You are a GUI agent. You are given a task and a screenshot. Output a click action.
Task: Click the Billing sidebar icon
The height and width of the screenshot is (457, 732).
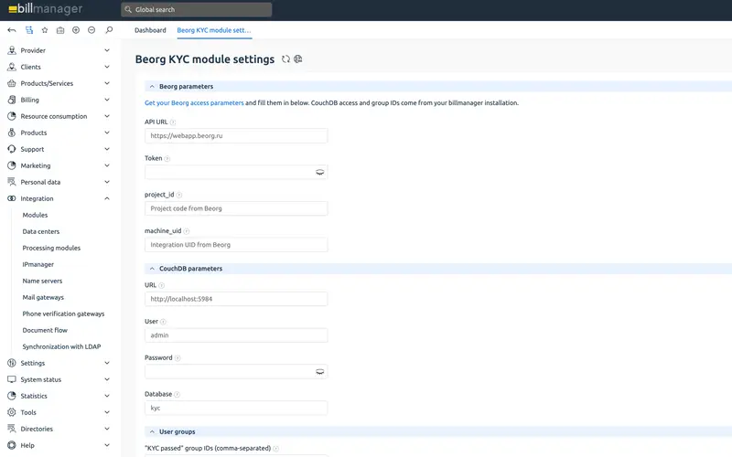point(12,100)
